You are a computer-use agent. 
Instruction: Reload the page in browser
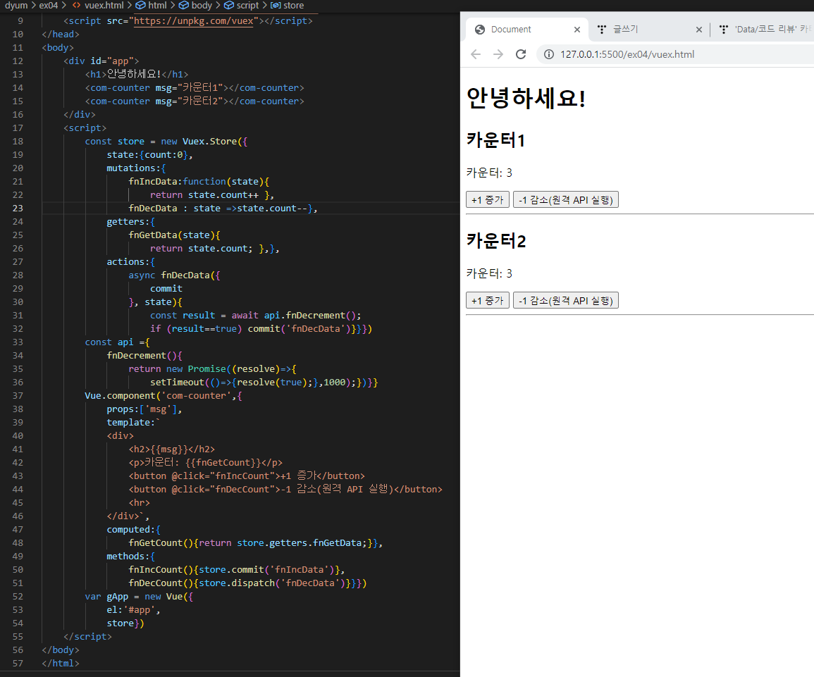(521, 54)
